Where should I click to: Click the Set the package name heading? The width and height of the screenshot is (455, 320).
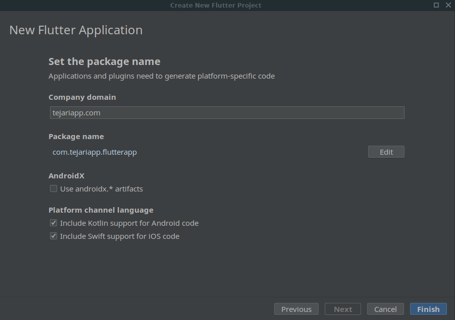[x=104, y=61]
